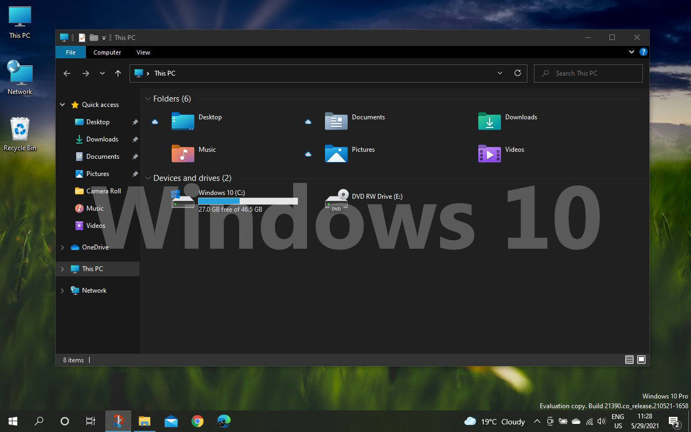Unpin Pictures from Quick access

tap(136, 173)
